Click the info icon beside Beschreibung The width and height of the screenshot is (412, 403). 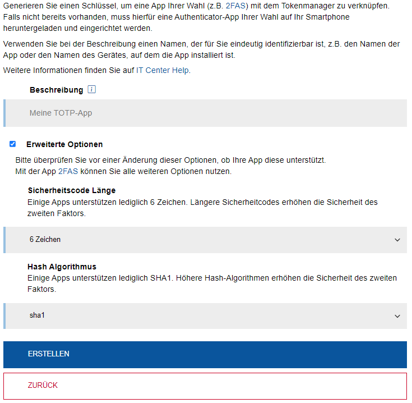coord(92,89)
